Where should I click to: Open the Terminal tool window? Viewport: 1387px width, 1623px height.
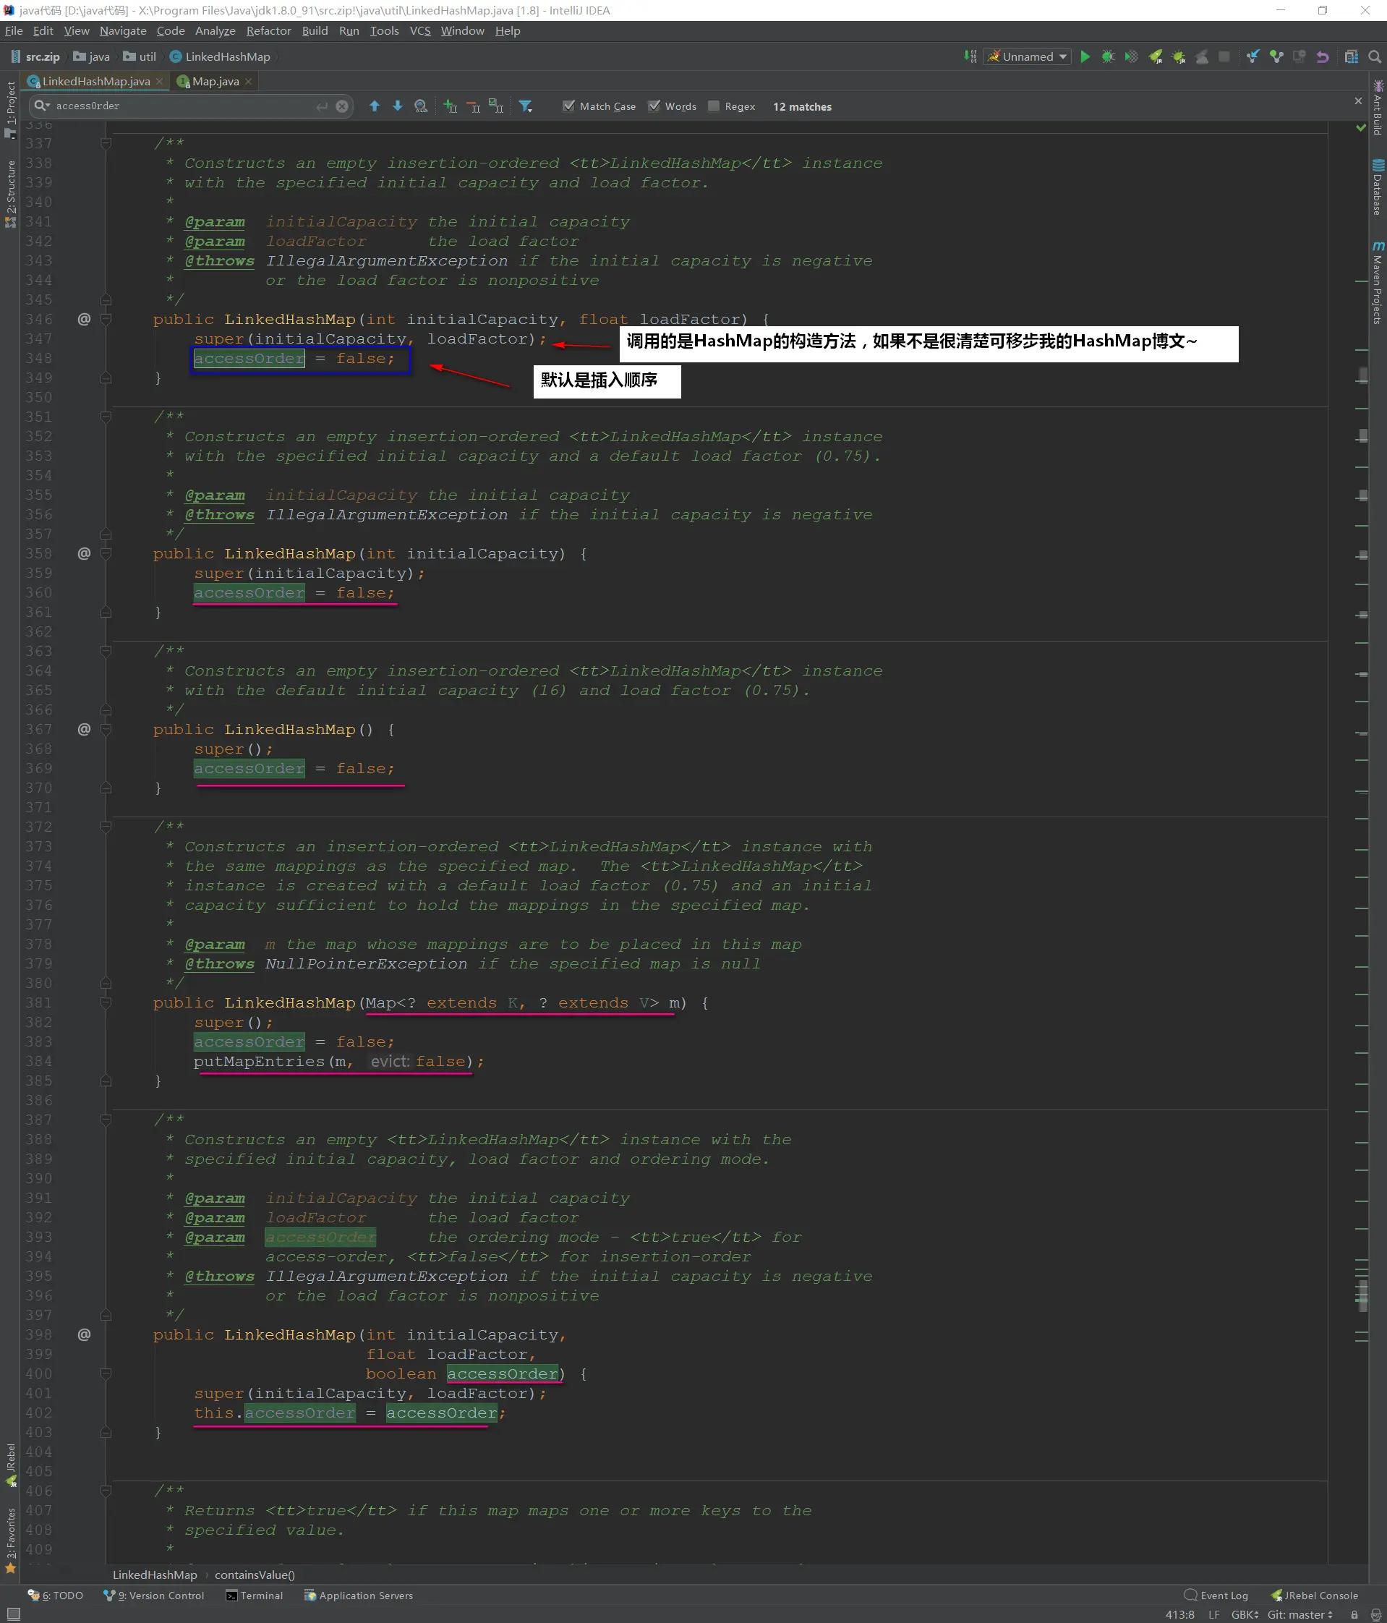click(255, 1596)
